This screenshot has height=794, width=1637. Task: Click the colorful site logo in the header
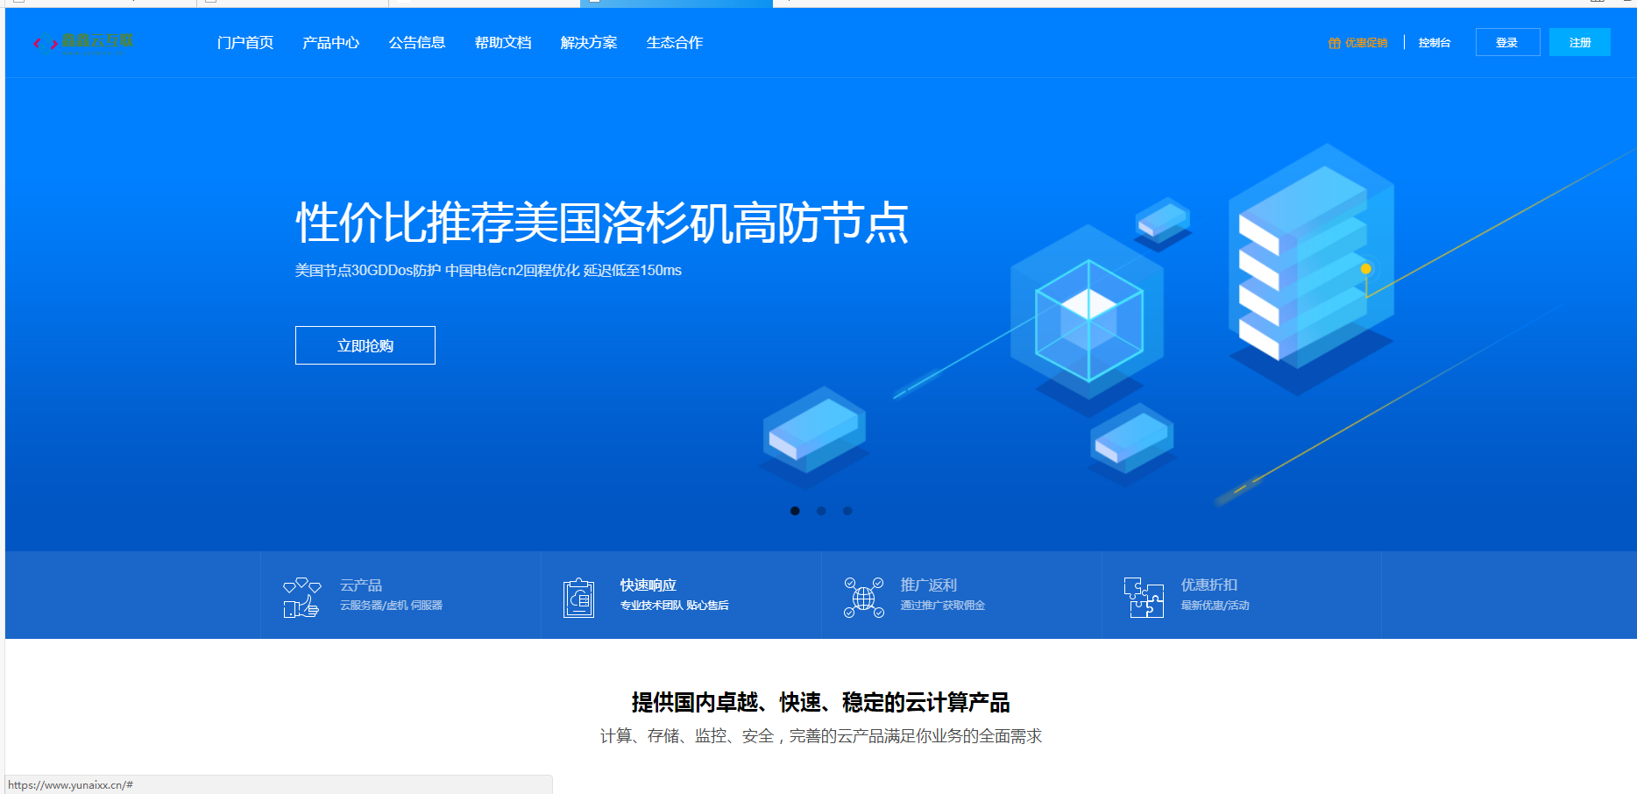coord(84,42)
